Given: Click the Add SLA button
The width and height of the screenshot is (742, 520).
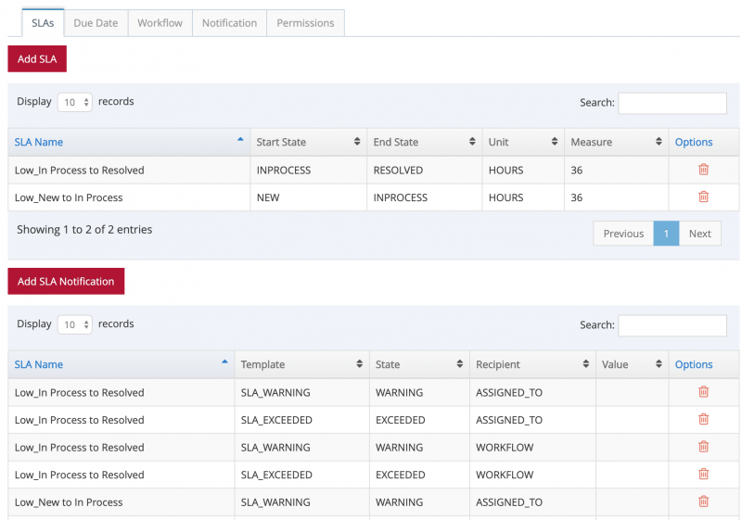Looking at the screenshot, I should [x=37, y=58].
